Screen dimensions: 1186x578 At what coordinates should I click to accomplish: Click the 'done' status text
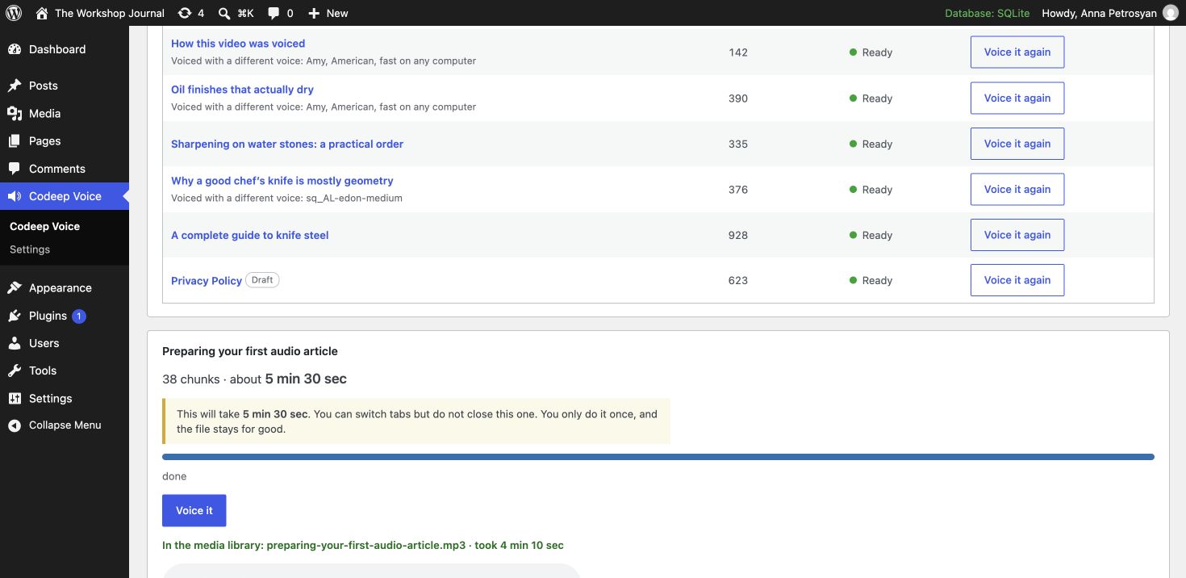pos(174,476)
